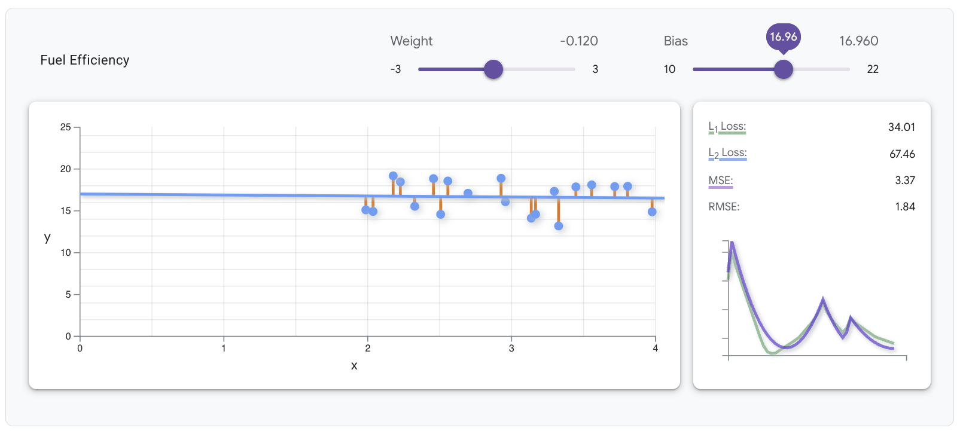963x434 pixels.
Task: Click the Bias value readout showing 16.960
Action: (858, 41)
